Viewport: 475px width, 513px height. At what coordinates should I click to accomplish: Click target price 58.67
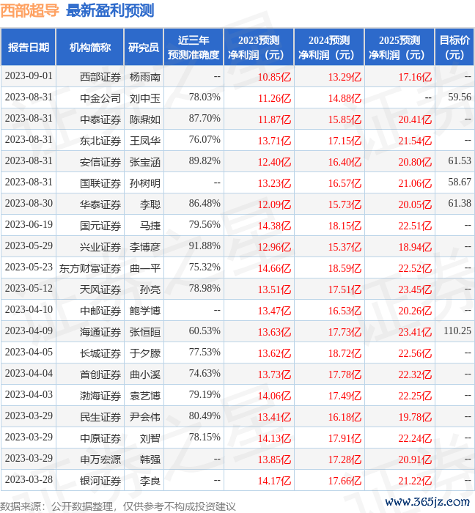pos(460,182)
